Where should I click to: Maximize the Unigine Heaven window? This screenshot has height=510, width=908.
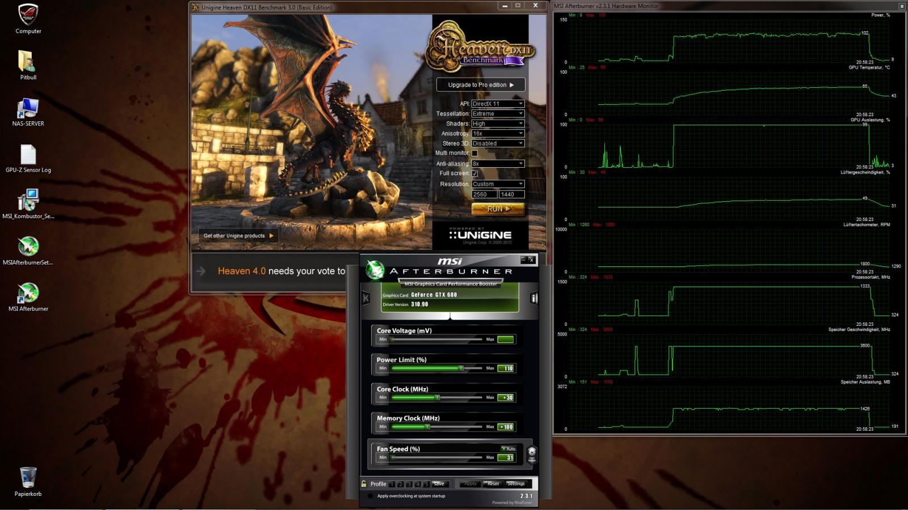pos(518,6)
